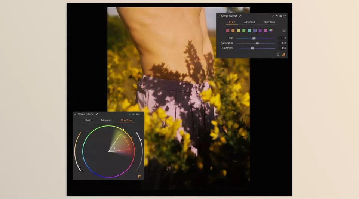Image resolution: width=359 pixels, height=199 pixels.
Task: Open three-dots menu in lower Color Editor
Action: pos(141,114)
